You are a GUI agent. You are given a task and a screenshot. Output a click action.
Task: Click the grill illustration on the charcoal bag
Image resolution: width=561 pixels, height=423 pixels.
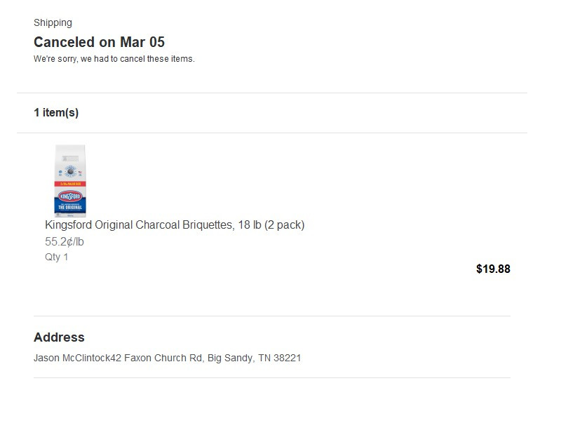point(70,170)
